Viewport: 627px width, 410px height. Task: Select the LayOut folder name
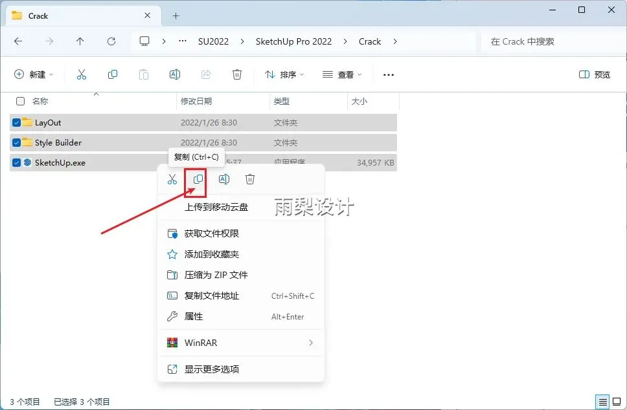pyautogui.click(x=48, y=123)
